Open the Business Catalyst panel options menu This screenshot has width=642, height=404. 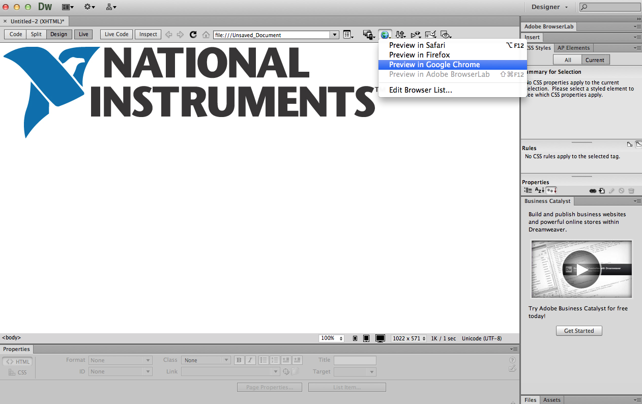(637, 201)
